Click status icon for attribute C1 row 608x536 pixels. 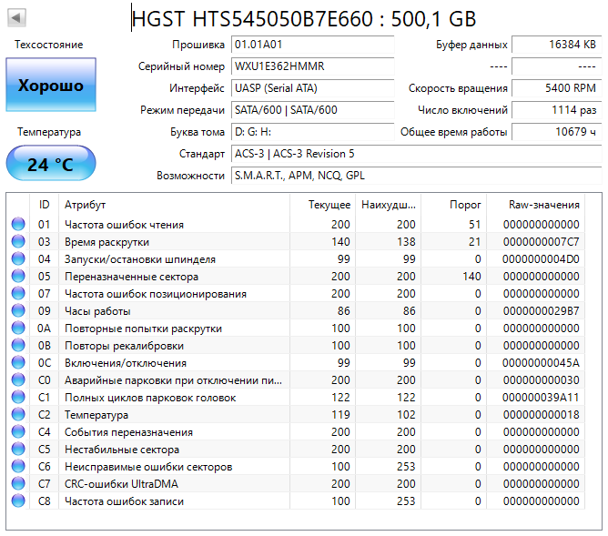tap(18, 397)
